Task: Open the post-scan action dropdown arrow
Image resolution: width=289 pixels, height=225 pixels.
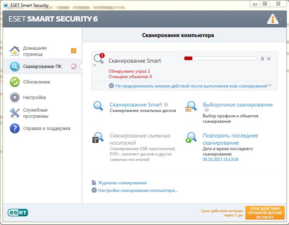Action: pos(270,86)
